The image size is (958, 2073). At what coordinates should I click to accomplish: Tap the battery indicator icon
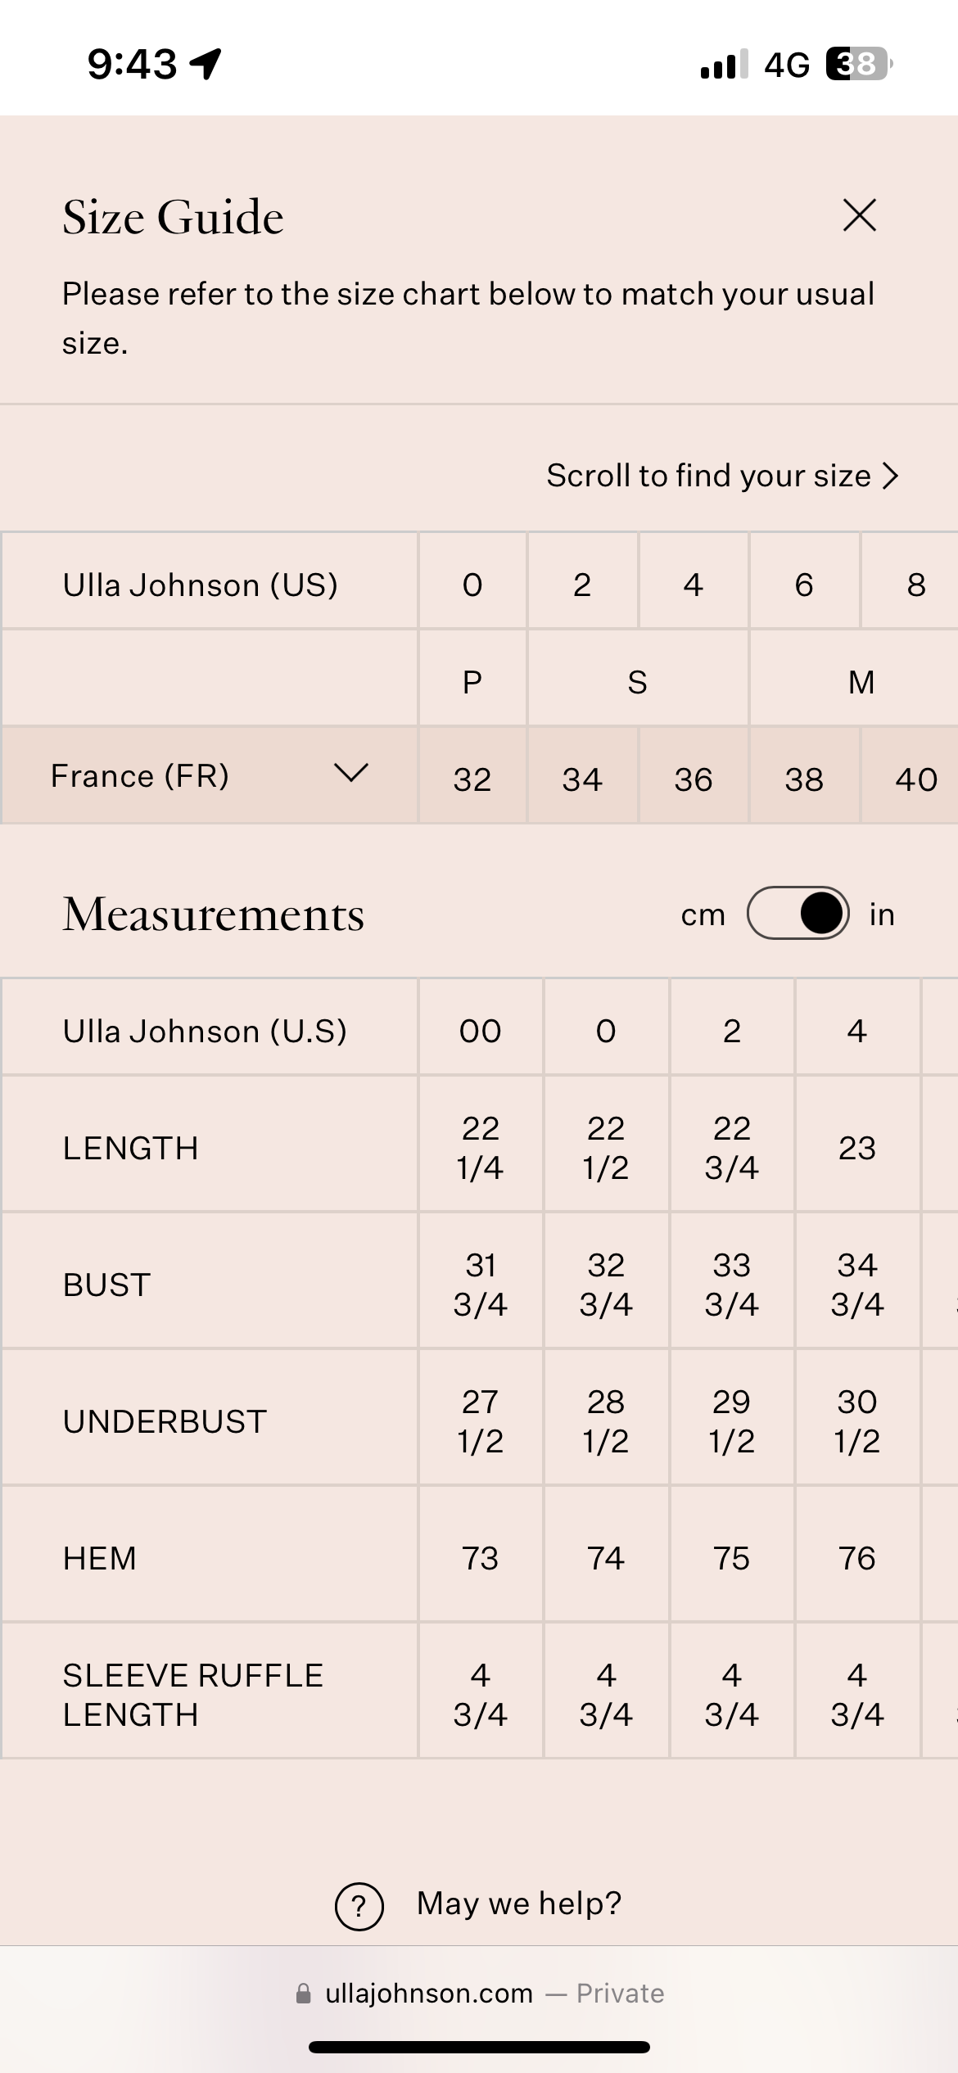point(859,64)
